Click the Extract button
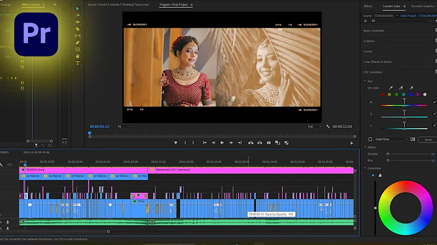The height and width of the screenshot is (245, 437). [260, 143]
